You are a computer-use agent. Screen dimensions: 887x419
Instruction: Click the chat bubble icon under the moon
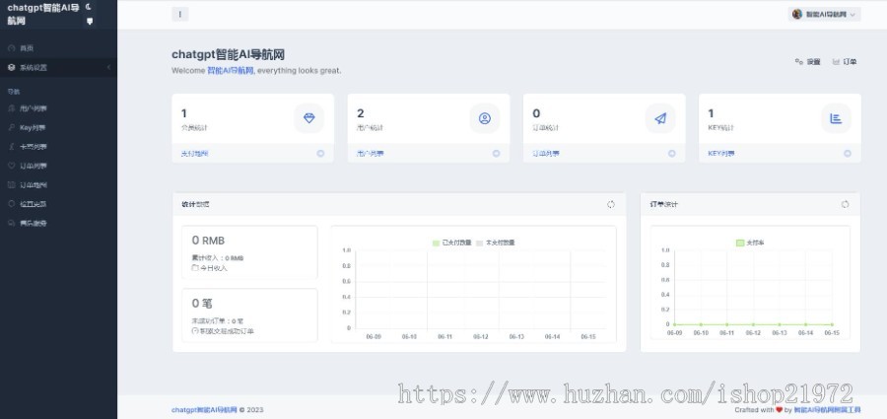pyautogui.click(x=90, y=21)
